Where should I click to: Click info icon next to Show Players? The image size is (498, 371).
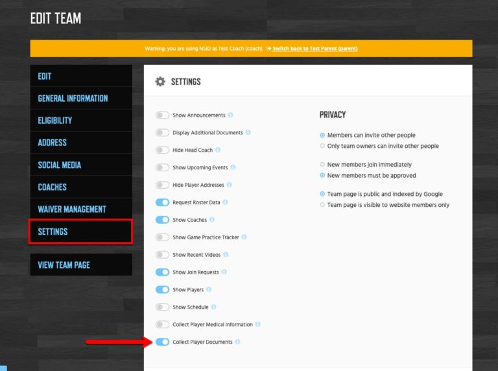(209, 290)
